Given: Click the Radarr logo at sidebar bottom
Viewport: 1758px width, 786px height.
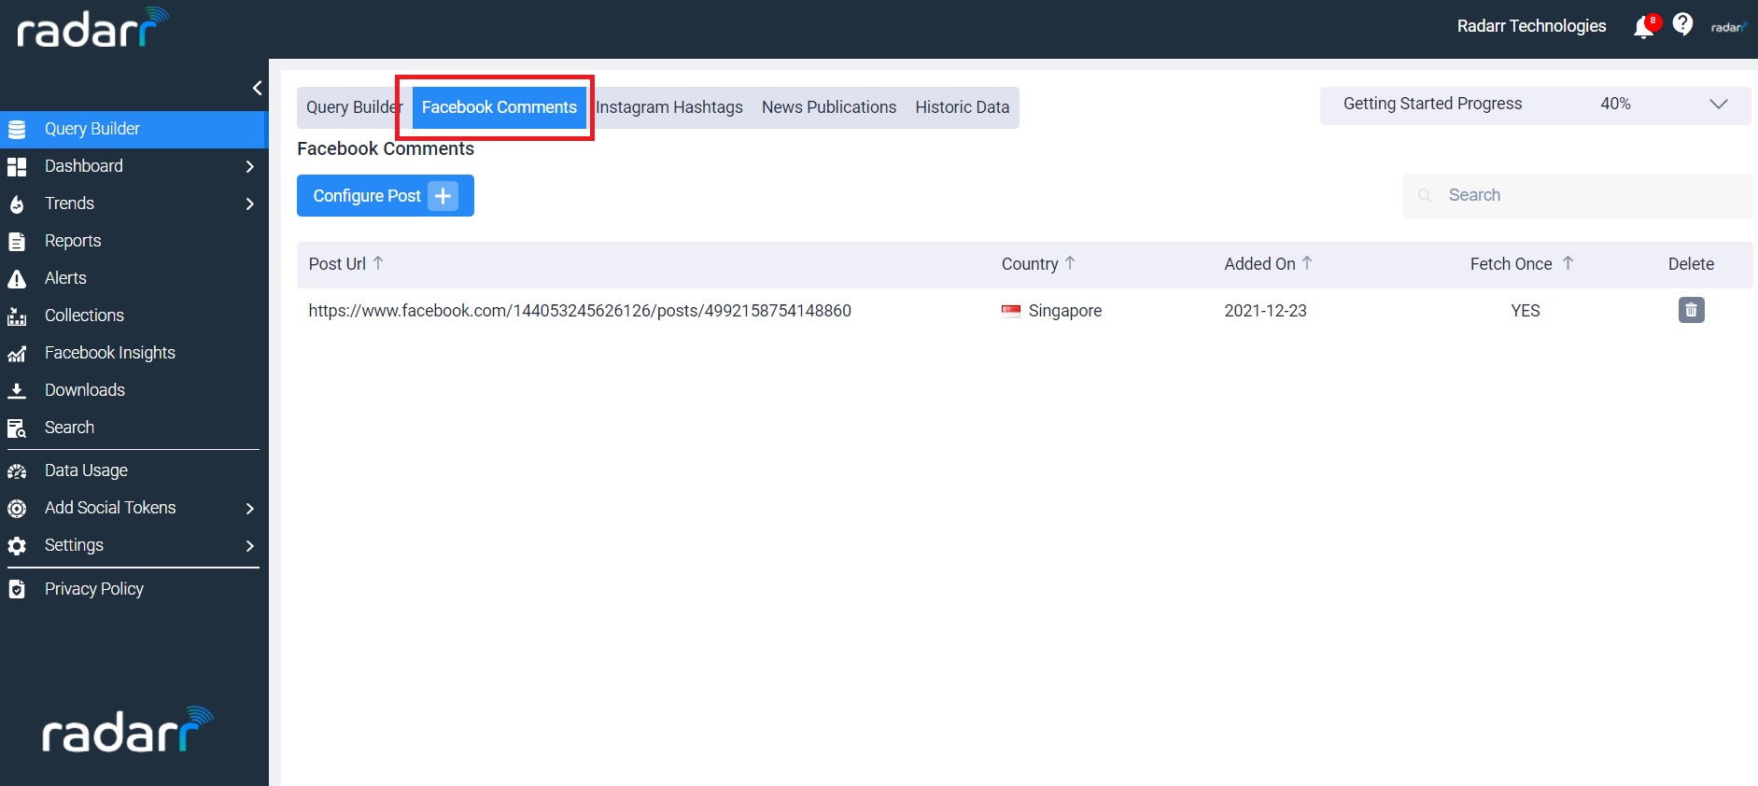Looking at the screenshot, I should click(x=128, y=731).
